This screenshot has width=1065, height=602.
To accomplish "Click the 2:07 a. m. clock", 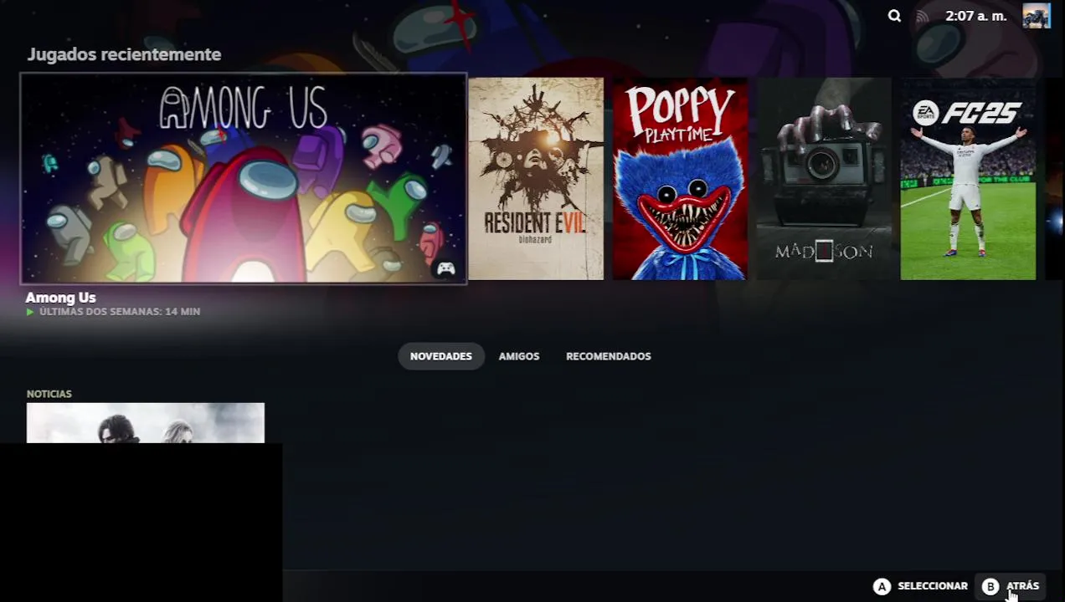I will 976,16.
